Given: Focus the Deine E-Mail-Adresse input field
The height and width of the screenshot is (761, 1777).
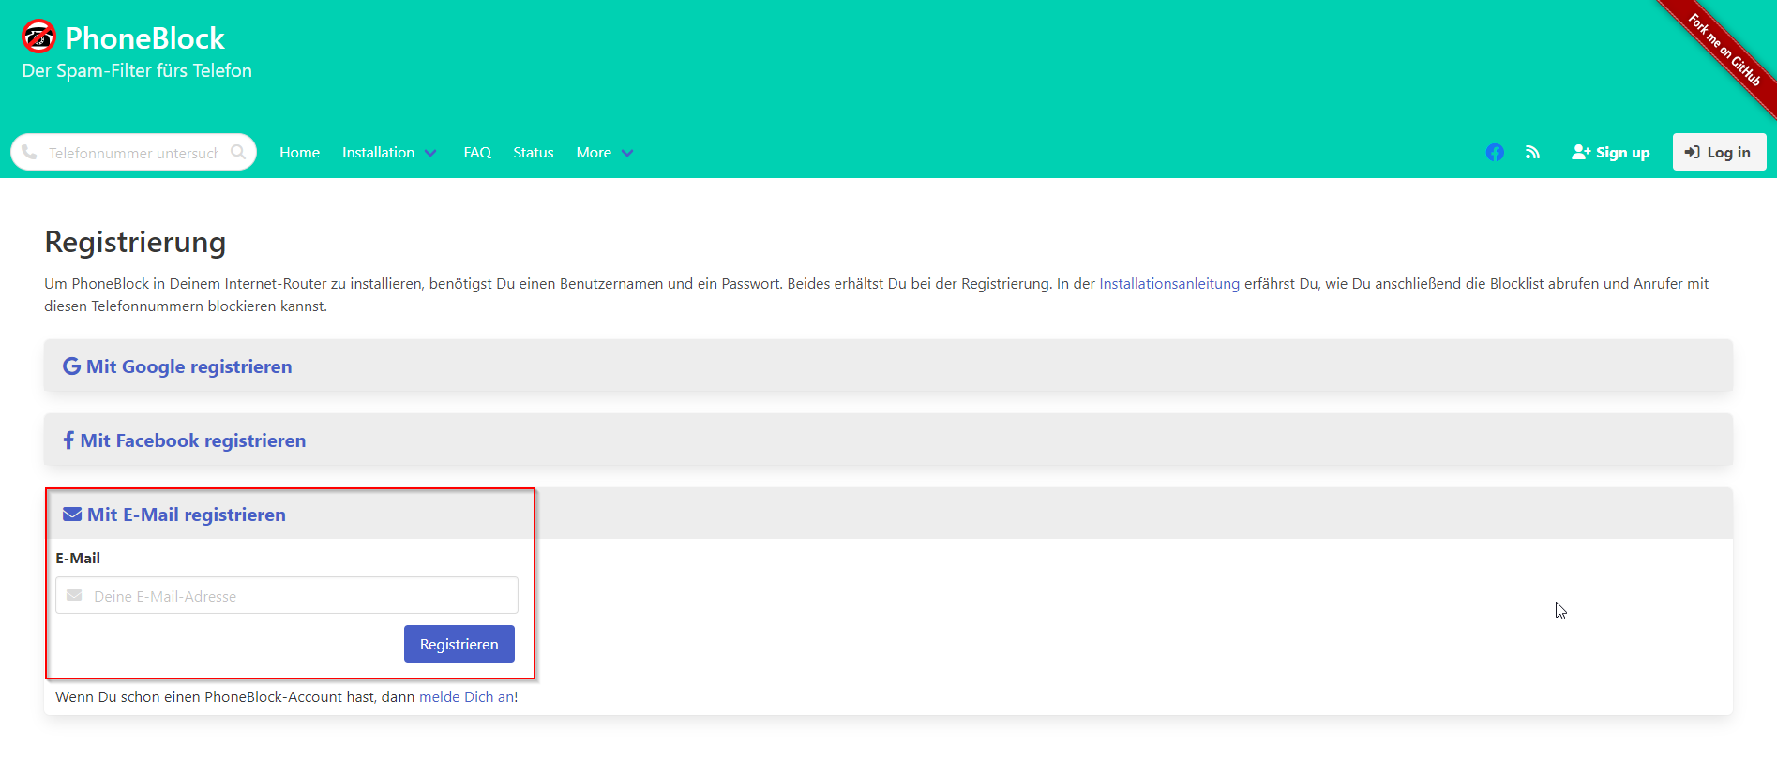Looking at the screenshot, I should (300, 596).
